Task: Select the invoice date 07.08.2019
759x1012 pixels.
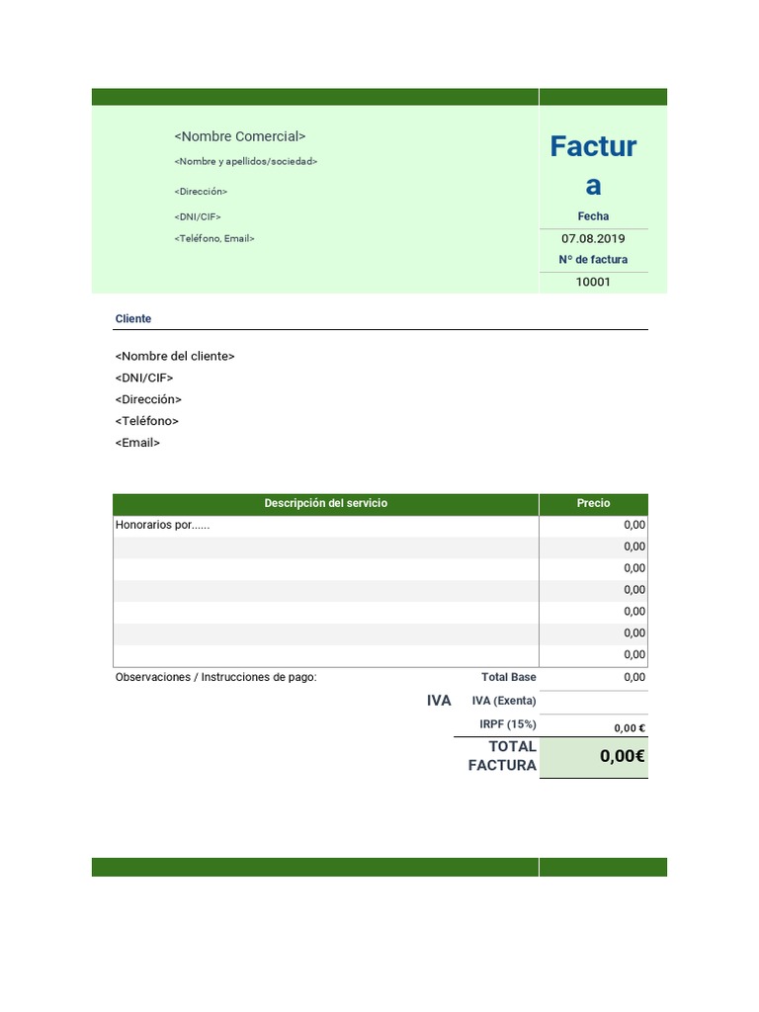Action: (x=593, y=238)
